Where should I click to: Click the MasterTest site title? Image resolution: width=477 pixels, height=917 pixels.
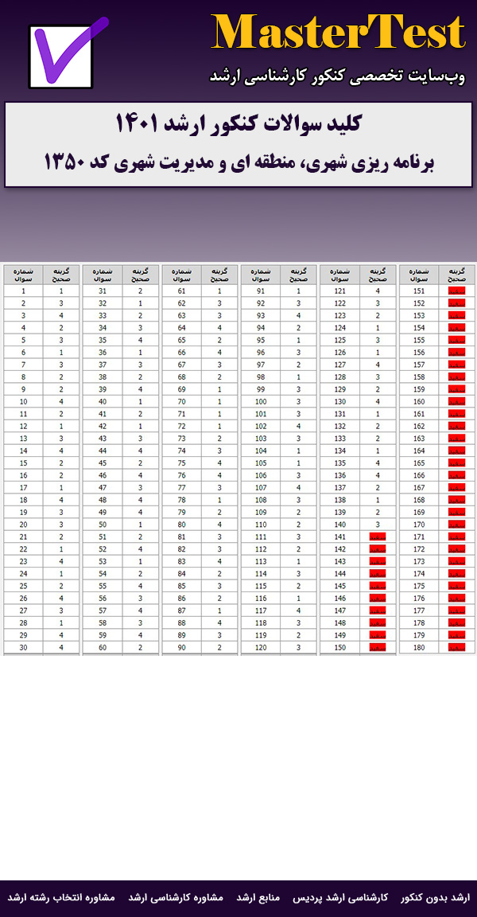tap(338, 33)
